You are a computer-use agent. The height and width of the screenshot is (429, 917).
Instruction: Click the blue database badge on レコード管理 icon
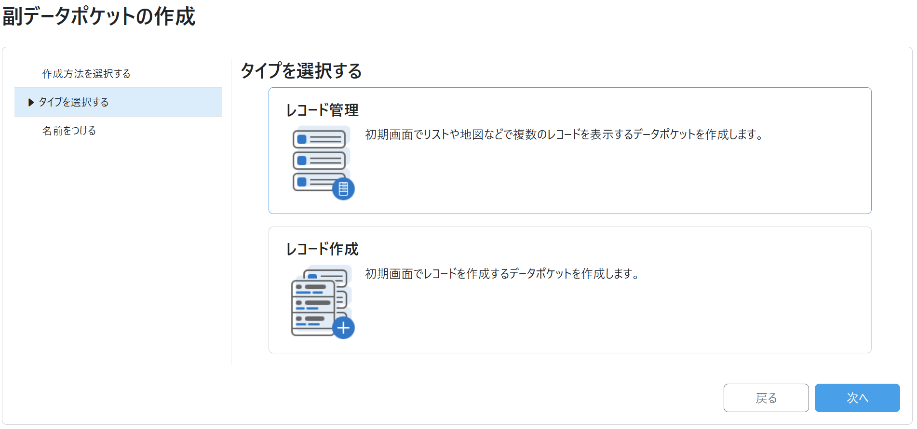click(343, 189)
